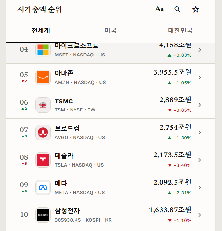Image resolution: width=222 pixels, height=231 pixels.
Task: Click market cap 2,889조원
Action: point(175,100)
